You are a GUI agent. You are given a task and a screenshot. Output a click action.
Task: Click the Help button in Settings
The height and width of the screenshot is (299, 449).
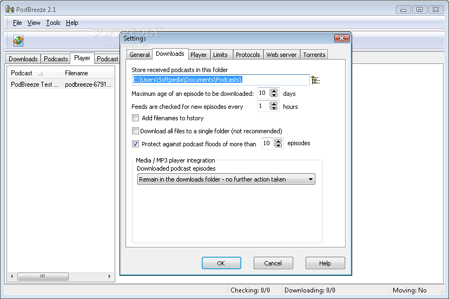click(325, 263)
